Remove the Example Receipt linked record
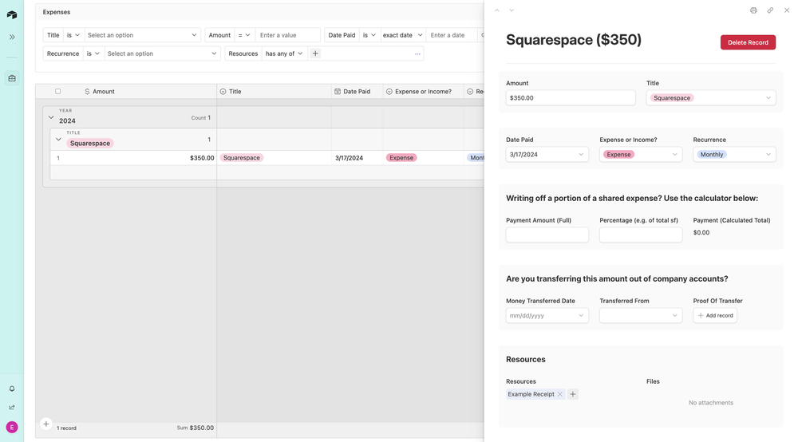Viewport: 798px width, 442px height. pyautogui.click(x=560, y=394)
